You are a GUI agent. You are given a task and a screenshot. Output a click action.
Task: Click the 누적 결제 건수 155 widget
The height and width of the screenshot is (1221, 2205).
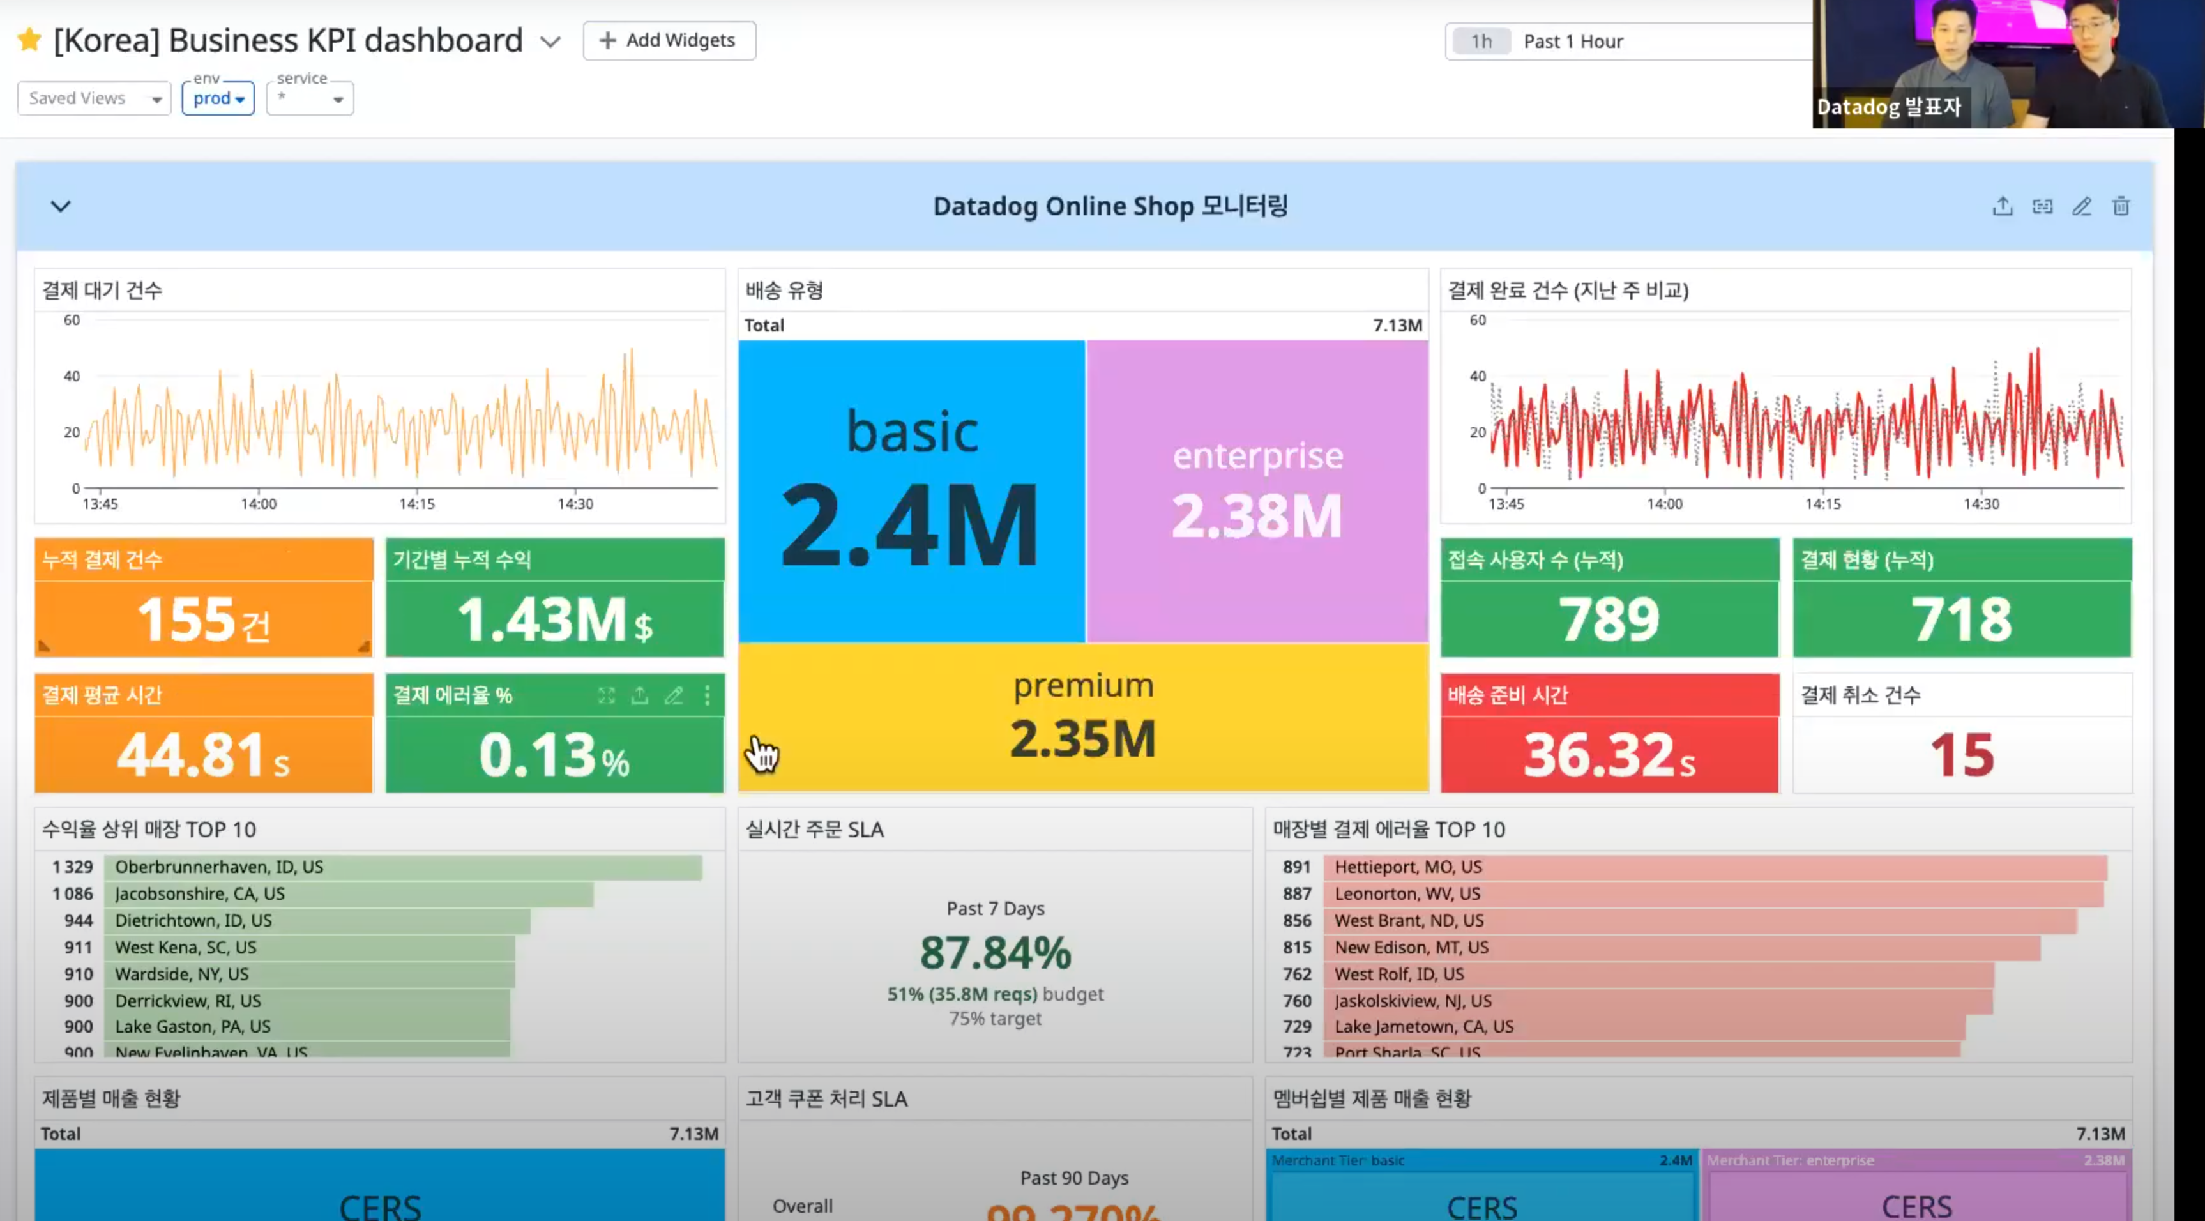point(204,598)
